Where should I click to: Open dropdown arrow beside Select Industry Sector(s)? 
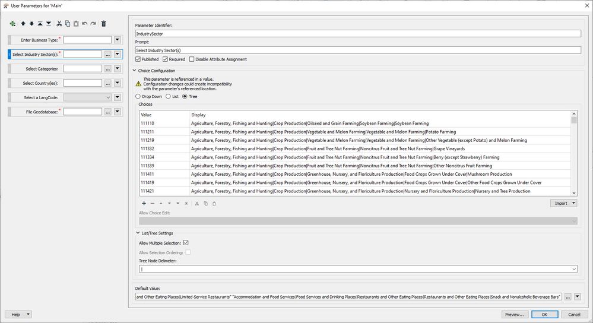click(118, 54)
